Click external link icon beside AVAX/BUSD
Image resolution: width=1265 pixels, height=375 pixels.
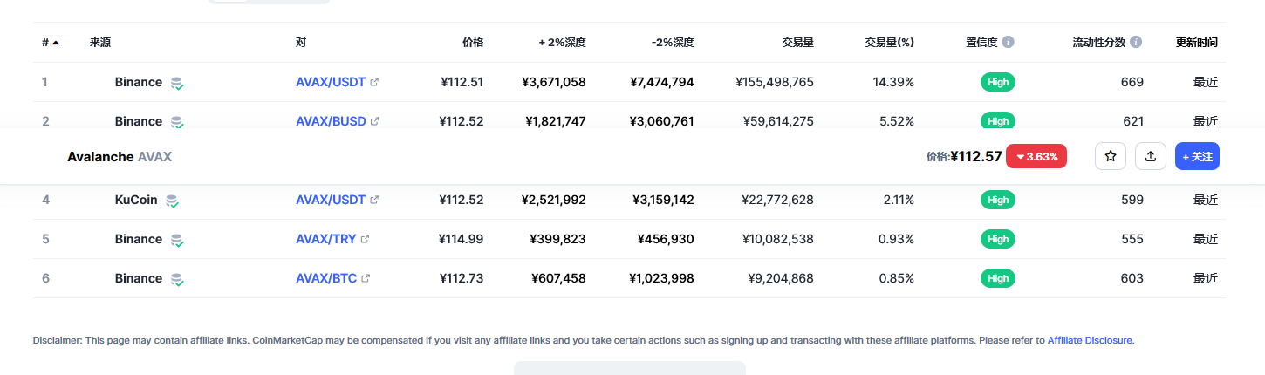[x=374, y=121]
